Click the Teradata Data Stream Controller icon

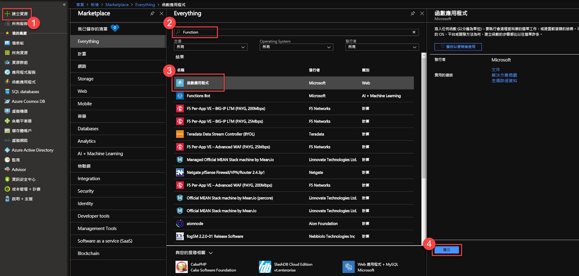[180, 134]
